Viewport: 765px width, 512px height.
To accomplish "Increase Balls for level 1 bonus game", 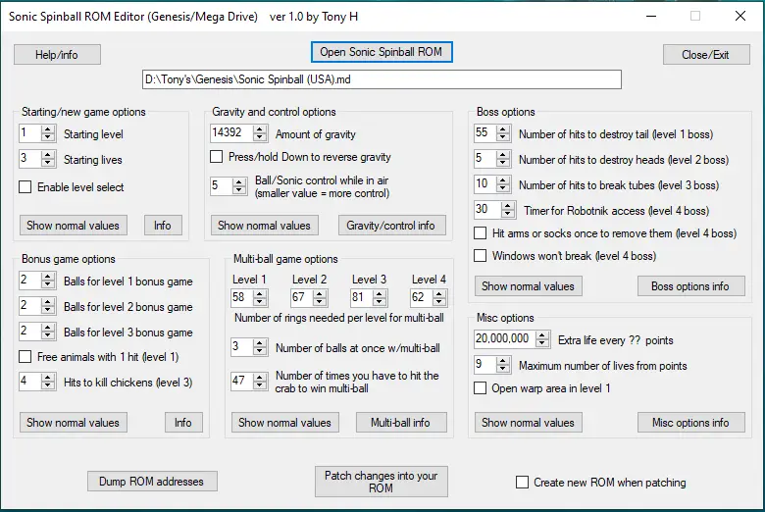I will coord(48,277).
